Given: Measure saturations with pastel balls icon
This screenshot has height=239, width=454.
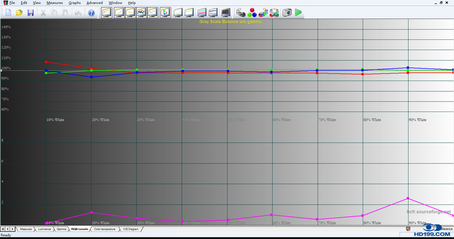Looking at the screenshot, I should tap(274, 13).
